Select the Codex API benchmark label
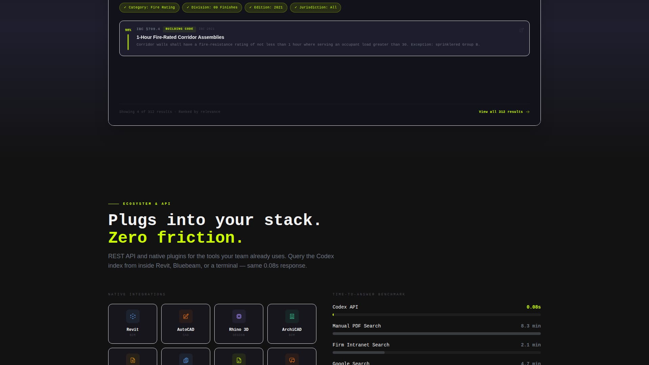This screenshot has height=365, width=649. pos(345,307)
